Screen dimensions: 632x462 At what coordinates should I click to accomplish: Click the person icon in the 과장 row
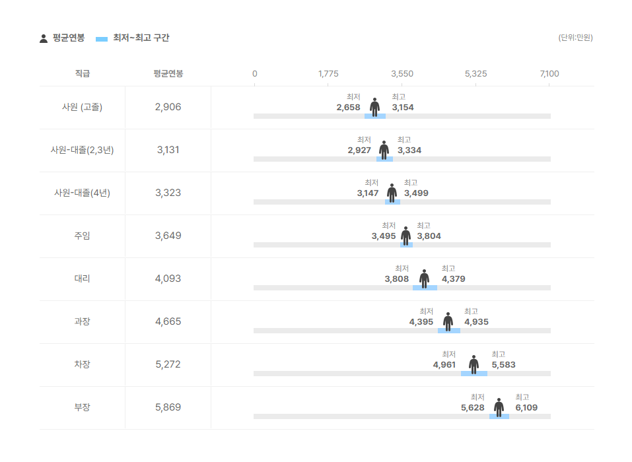click(x=448, y=322)
